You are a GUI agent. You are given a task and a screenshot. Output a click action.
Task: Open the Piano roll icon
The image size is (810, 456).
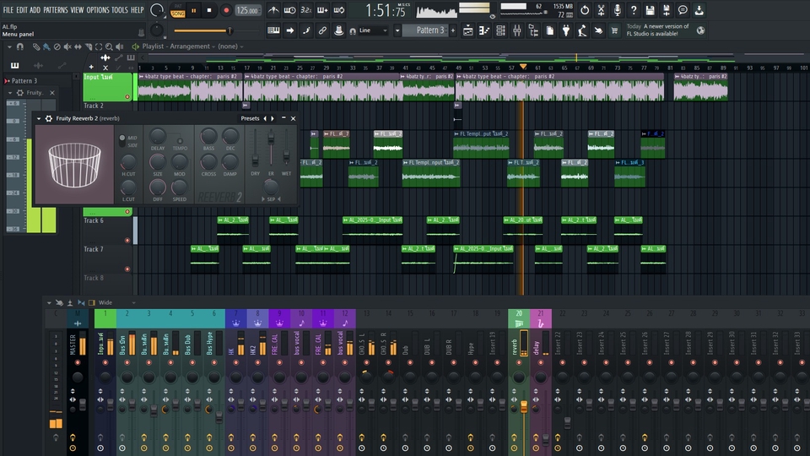(x=483, y=31)
